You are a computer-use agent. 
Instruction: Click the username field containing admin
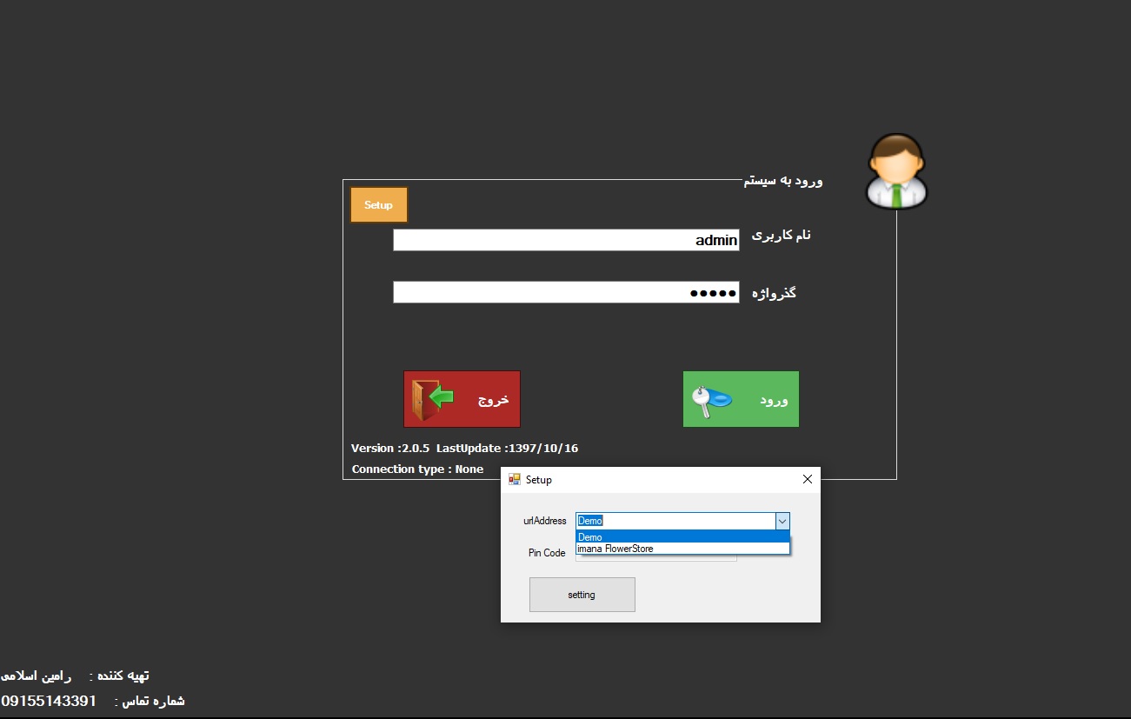(566, 240)
